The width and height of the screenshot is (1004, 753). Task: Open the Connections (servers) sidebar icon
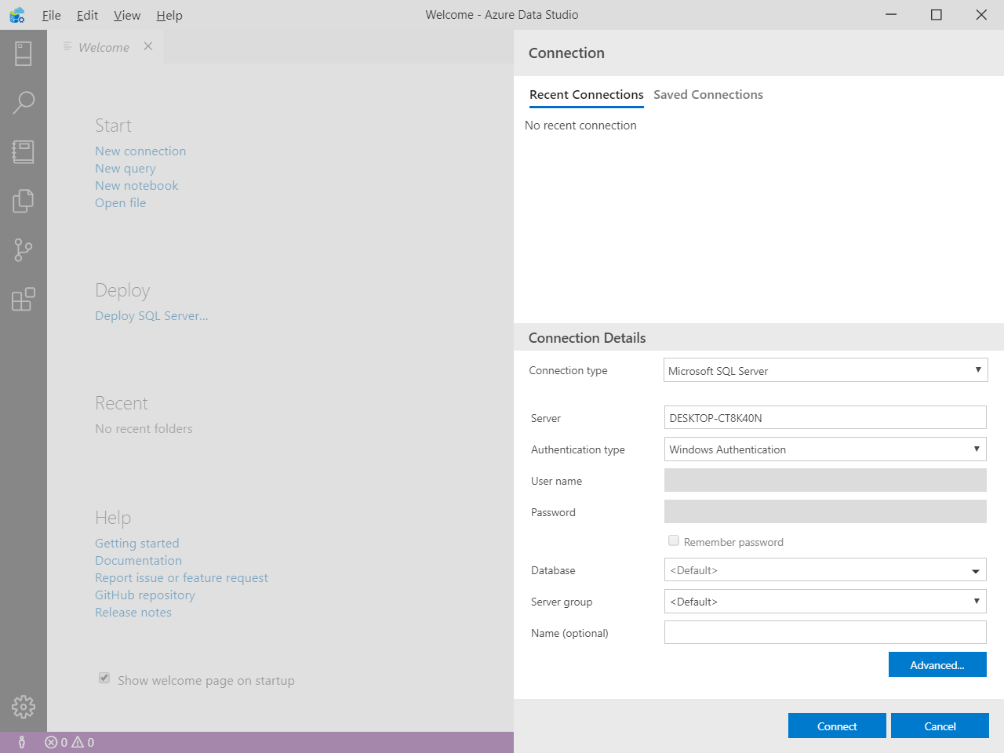(24, 53)
